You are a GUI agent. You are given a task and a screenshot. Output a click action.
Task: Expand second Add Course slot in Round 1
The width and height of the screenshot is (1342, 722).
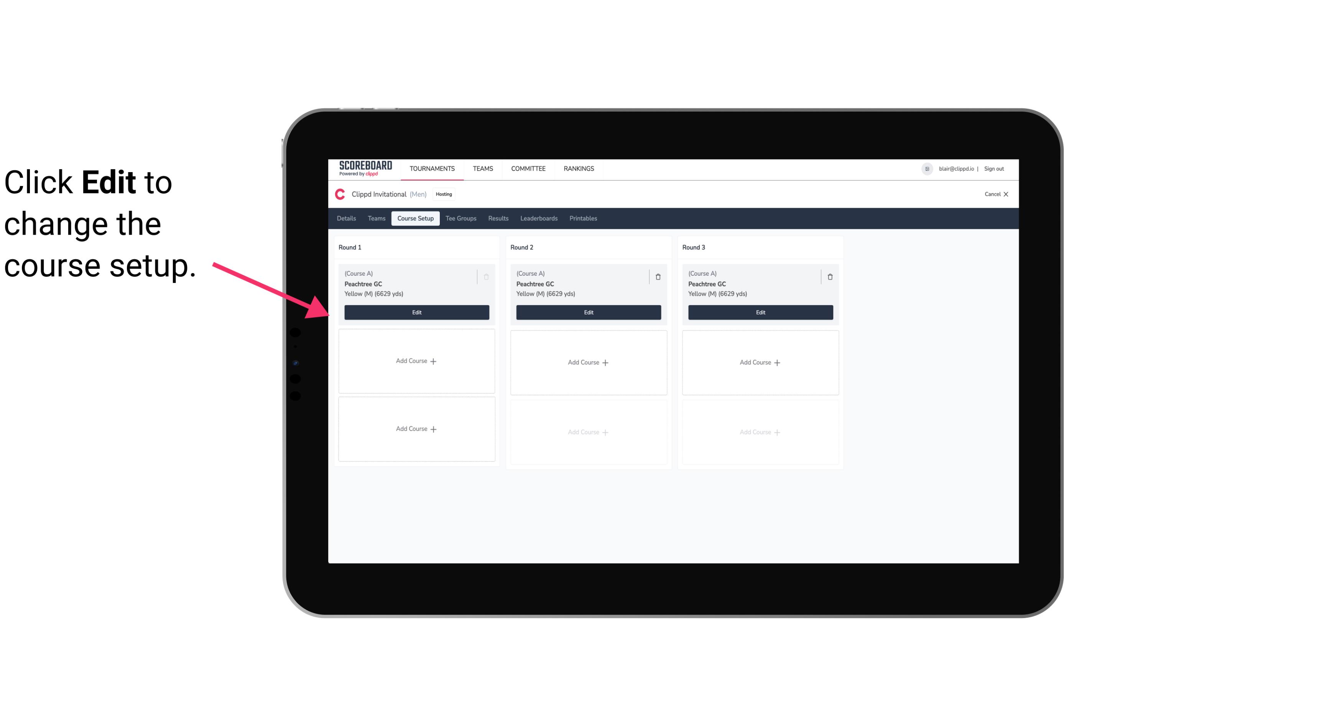(x=416, y=429)
